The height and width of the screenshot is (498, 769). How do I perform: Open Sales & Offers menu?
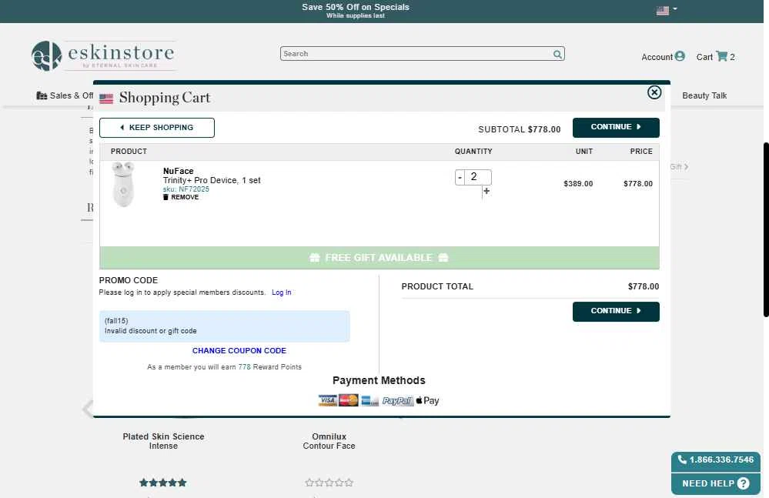point(65,95)
